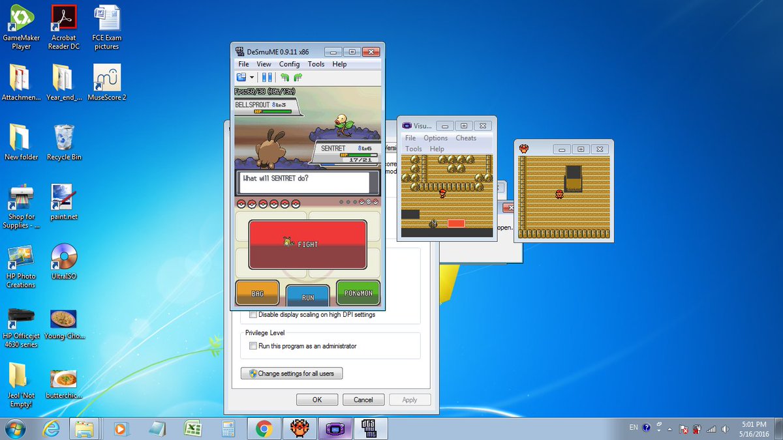Click the disabled Apply button

(410, 400)
